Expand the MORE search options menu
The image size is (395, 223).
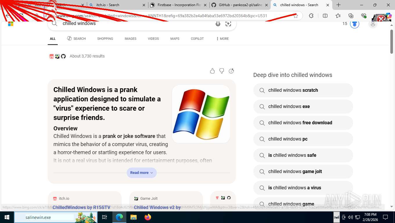click(222, 39)
